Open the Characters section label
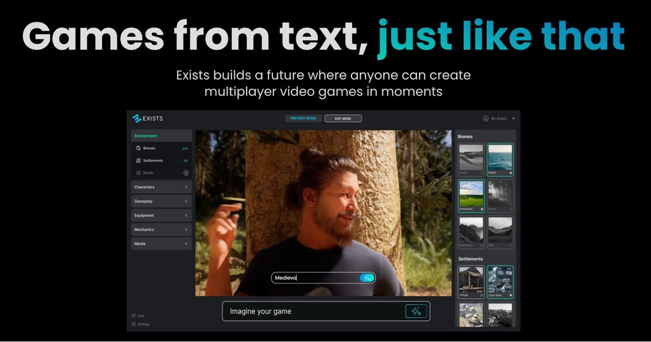The width and height of the screenshot is (651, 342). 144,187
